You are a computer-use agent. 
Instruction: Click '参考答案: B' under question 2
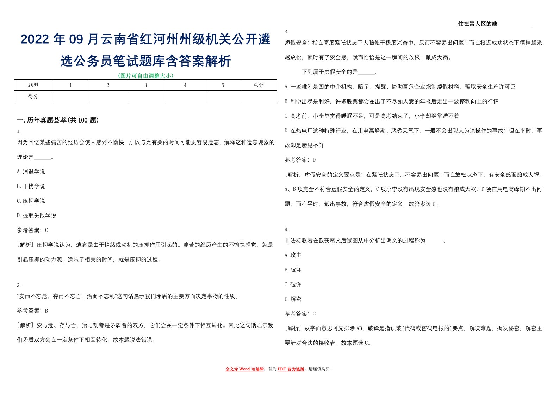pos(32,311)
